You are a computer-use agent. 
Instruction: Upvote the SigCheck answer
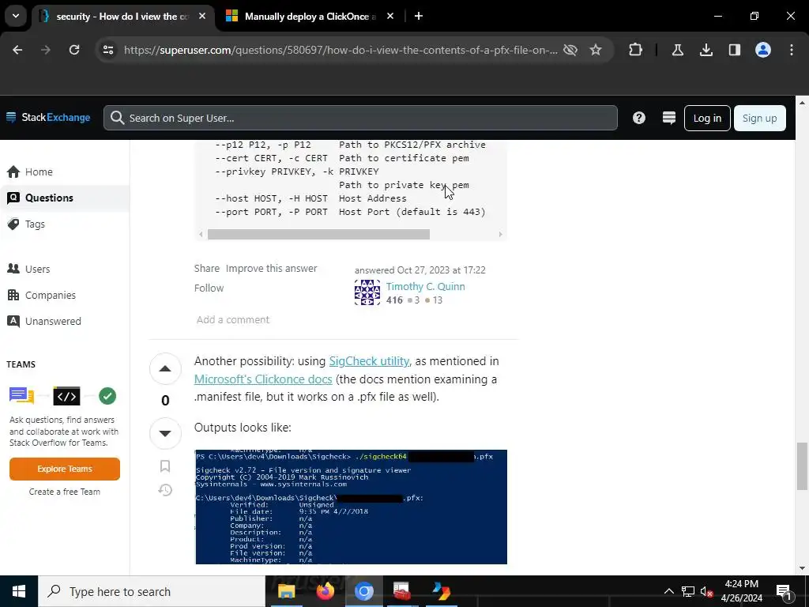pyautogui.click(x=165, y=368)
